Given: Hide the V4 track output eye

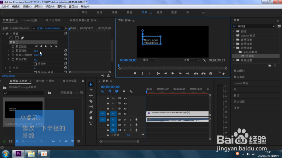Looking at the screenshot, I should pyautogui.click(x=125, y=98).
